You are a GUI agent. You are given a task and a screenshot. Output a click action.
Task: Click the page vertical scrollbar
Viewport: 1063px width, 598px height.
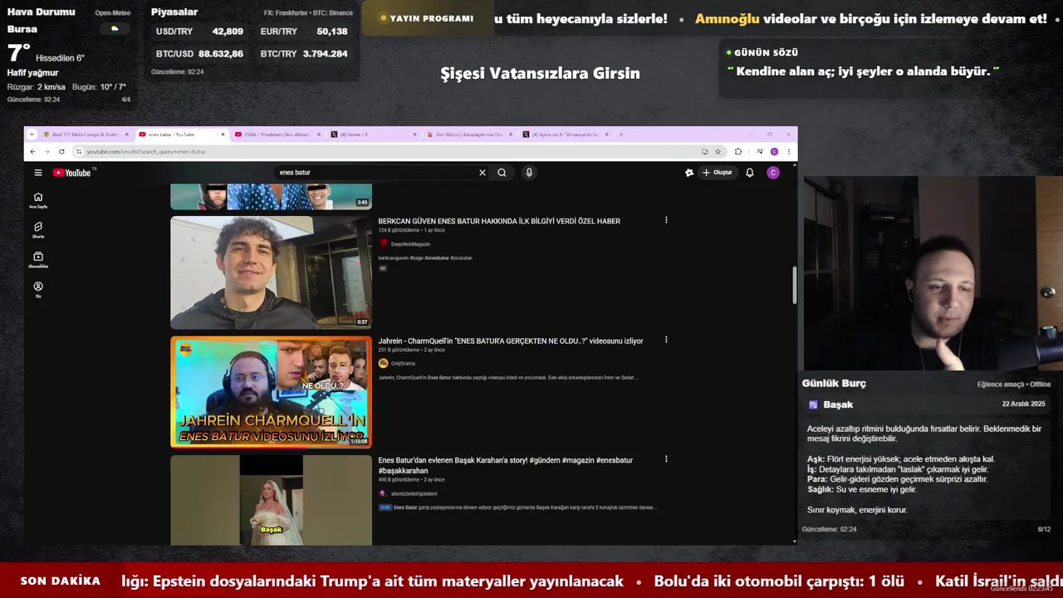[795, 285]
